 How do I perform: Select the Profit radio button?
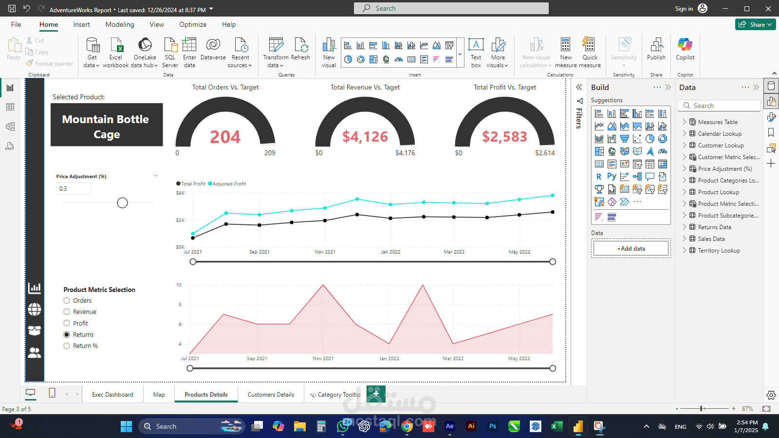click(x=67, y=323)
